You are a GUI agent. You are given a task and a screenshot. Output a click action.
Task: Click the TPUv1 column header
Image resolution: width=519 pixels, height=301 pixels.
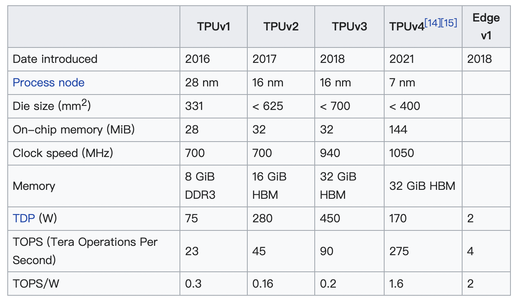pos(214,27)
